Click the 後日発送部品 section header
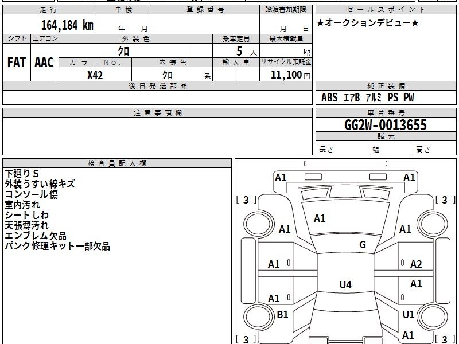 [157, 85]
